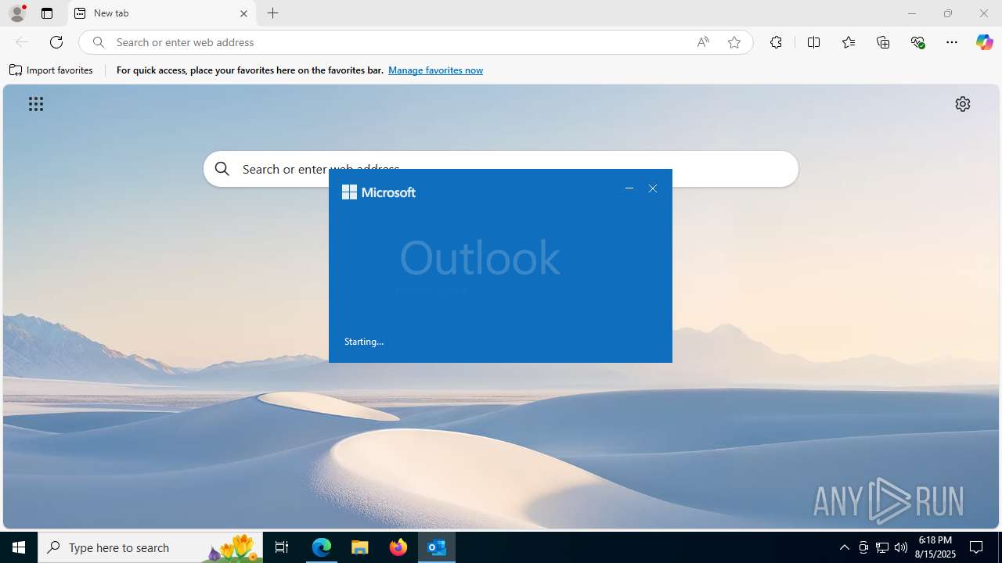The width and height of the screenshot is (1002, 563).
Task: Open the Copilot icon in Edge
Action: (984, 42)
